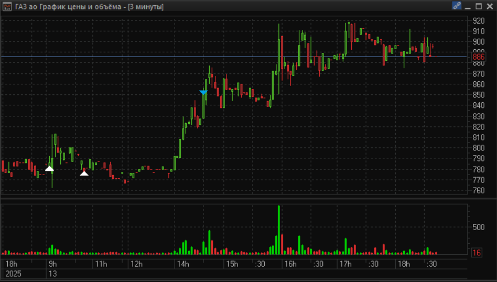Click the 2025 year label on the date row
497x282 pixels.
13,274
